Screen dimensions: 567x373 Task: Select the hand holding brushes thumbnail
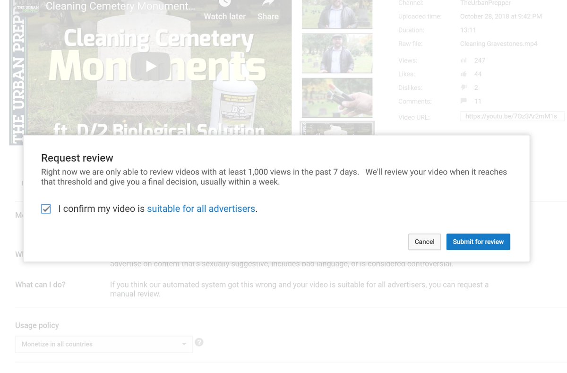(x=337, y=98)
